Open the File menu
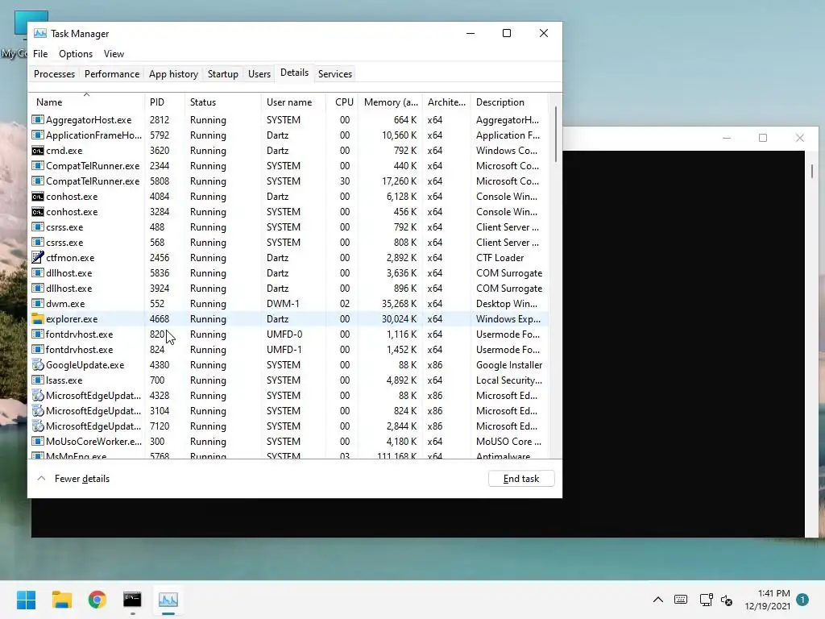The image size is (825, 619). point(40,54)
